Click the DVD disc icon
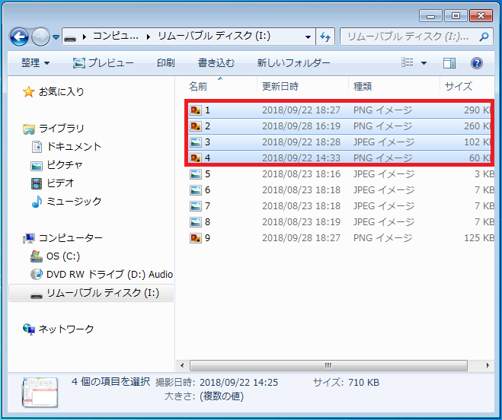502x420 pixels. point(37,274)
